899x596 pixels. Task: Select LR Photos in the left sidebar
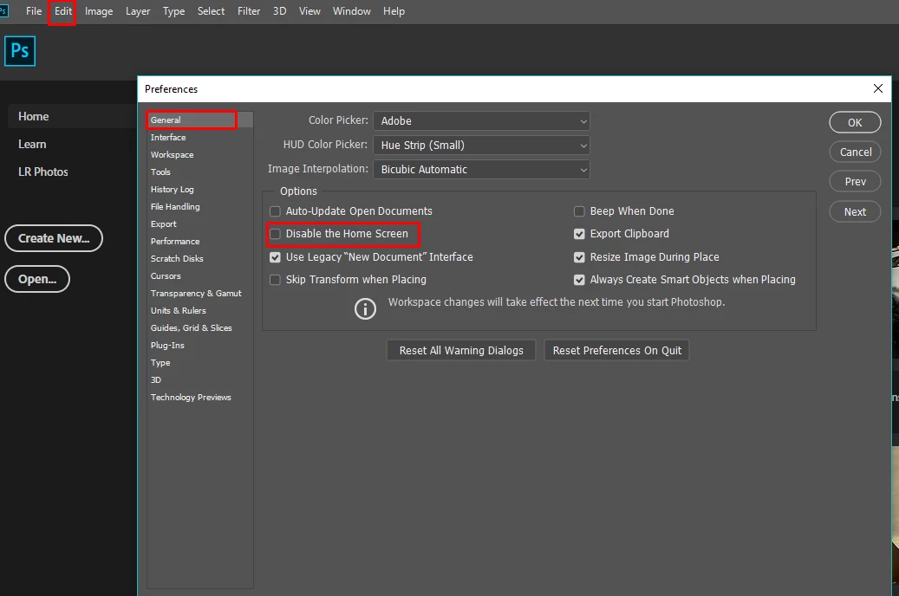point(43,172)
